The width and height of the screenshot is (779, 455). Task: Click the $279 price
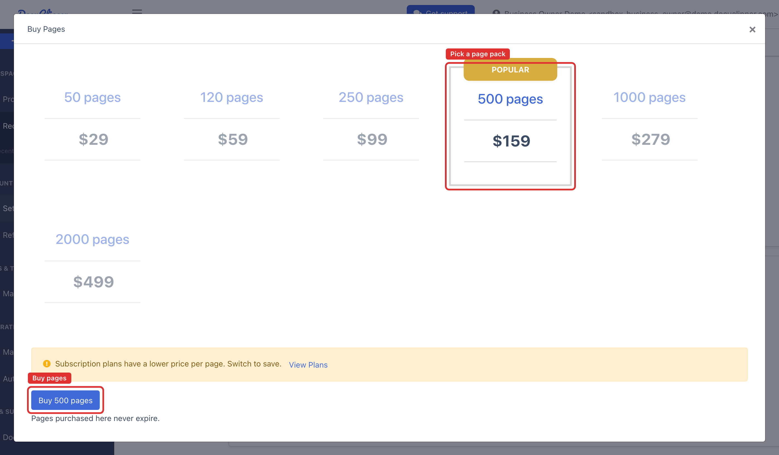click(x=651, y=139)
